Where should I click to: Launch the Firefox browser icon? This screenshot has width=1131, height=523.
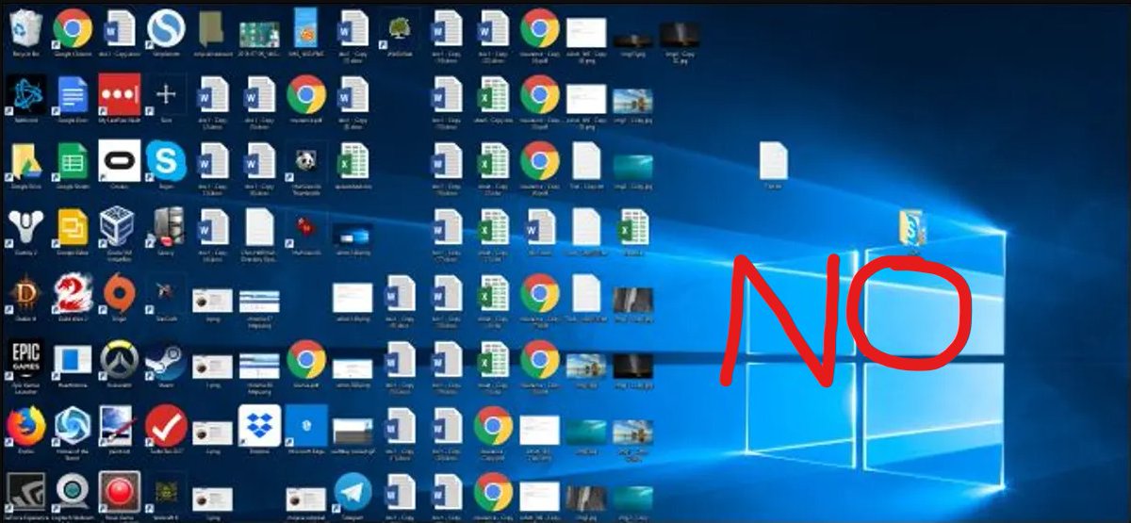(25, 427)
